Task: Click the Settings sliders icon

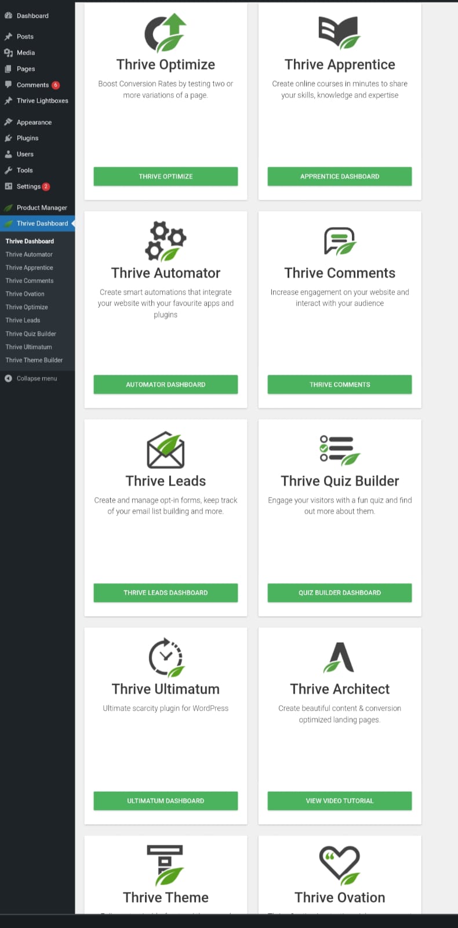Action: pyautogui.click(x=8, y=186)
